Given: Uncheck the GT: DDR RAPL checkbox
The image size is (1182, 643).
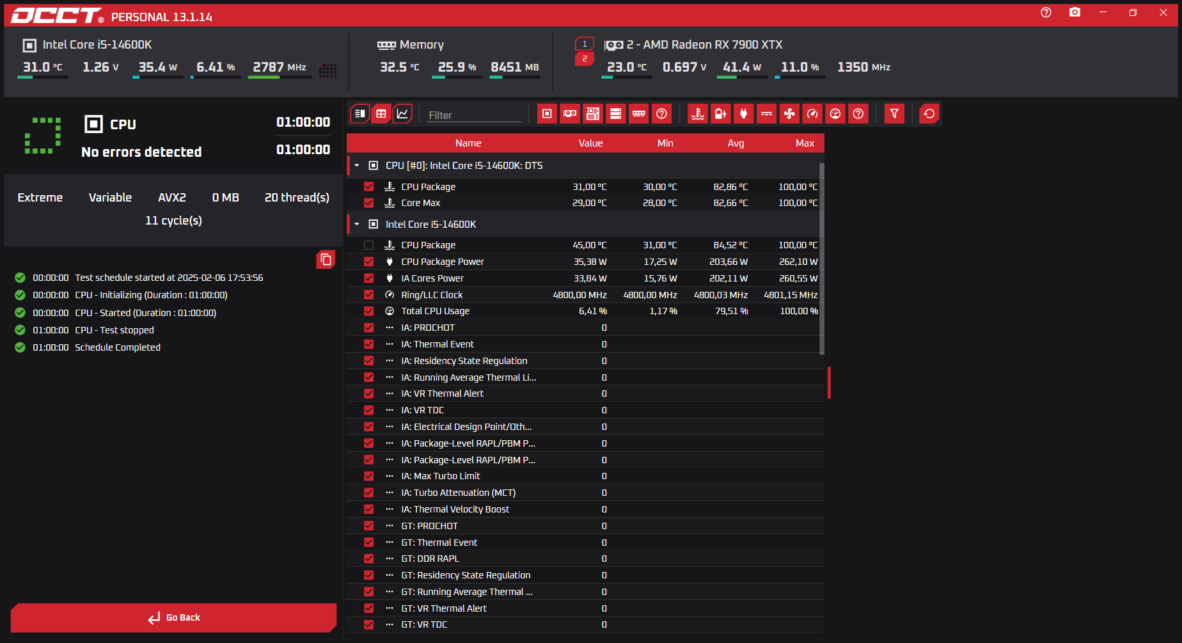Looking at the screenshot, I should click(x=369, y=559).
